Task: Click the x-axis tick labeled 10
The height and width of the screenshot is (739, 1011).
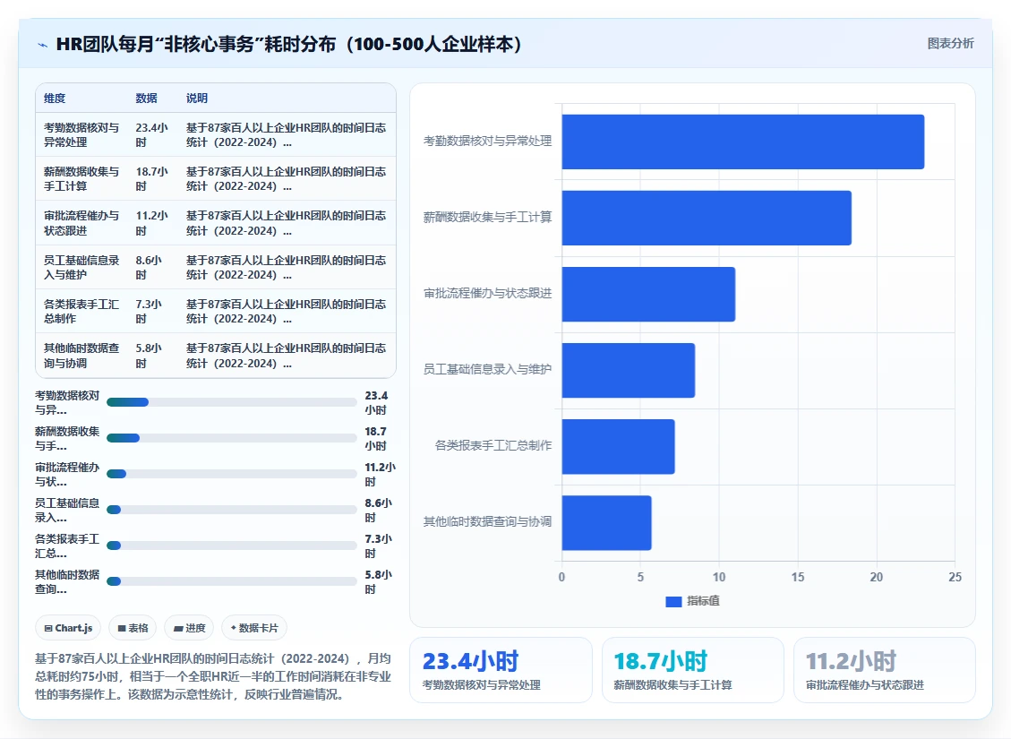Action: (719, 577)
